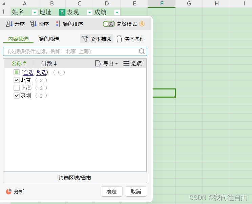Clear conditions with 清空条件
This screenshot has height=204, width=252.
pos(130,39)
